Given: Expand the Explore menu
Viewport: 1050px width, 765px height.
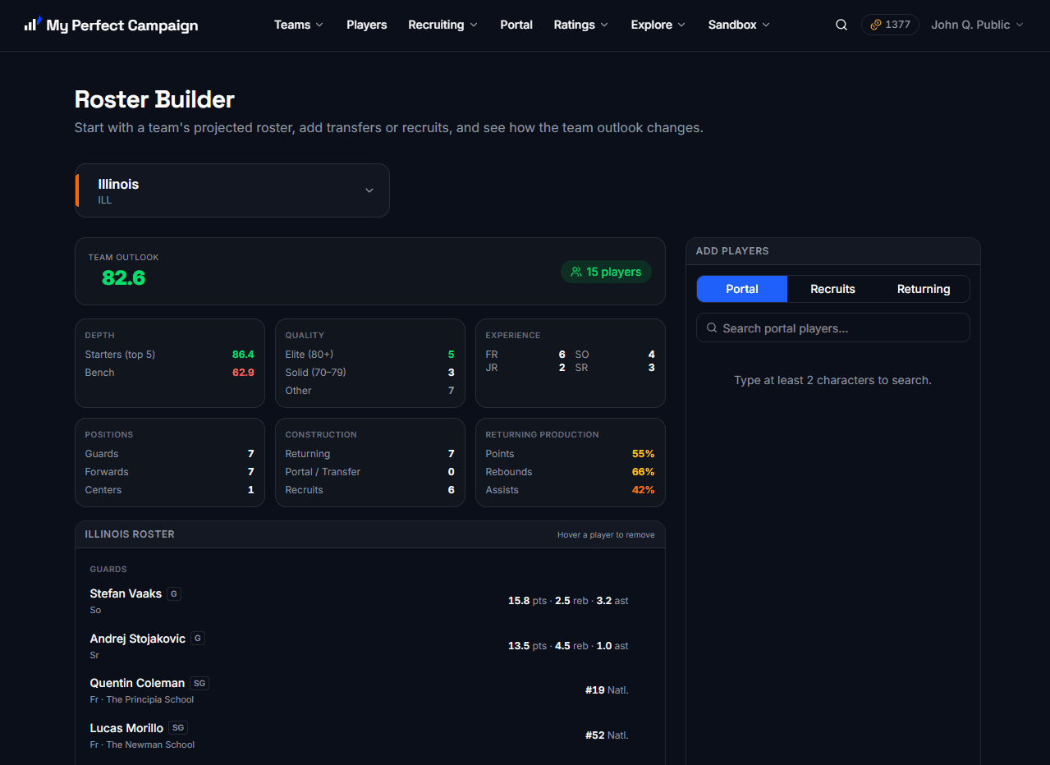Looking at the screenshot, I should click(x=658, y=25).
